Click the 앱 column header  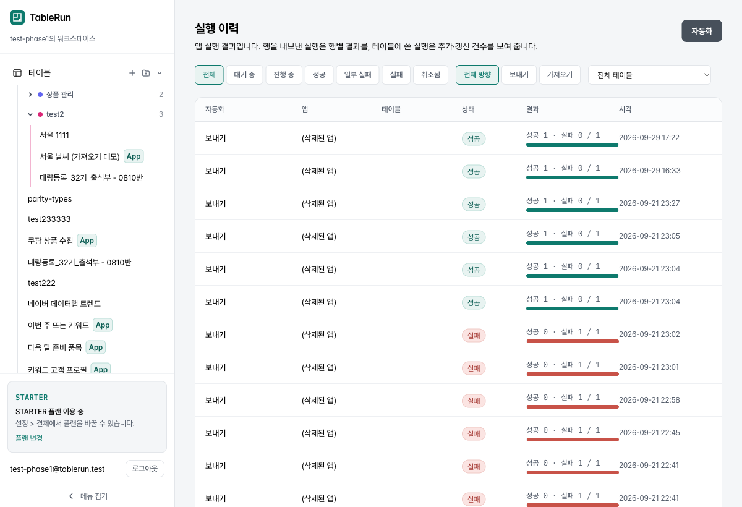click(305, 109)
